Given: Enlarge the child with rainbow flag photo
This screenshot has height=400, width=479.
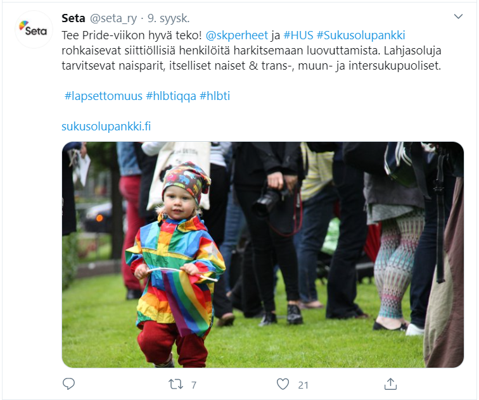Looking at the screenshot, I should click(x=263, y=255).
